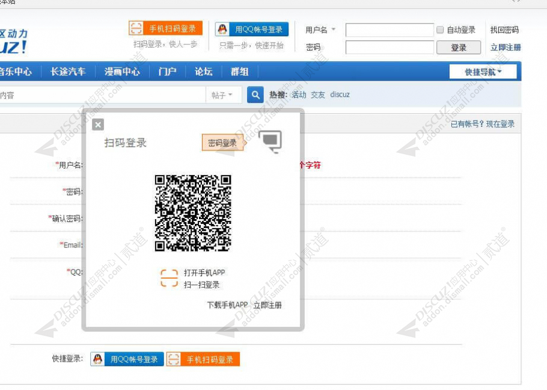This screenshot has height=390, width=547.
Task: Click the 扫码登录 popup title
Action: point(126,143)
